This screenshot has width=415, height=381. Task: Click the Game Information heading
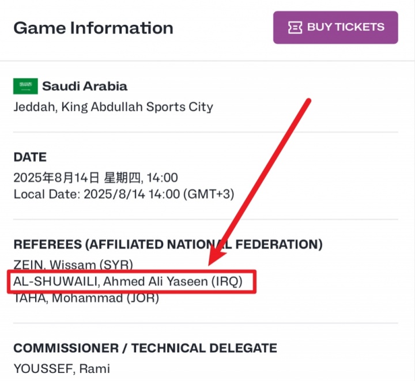coord(93,28)
